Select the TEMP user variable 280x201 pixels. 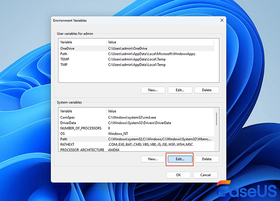coord(136,59)
